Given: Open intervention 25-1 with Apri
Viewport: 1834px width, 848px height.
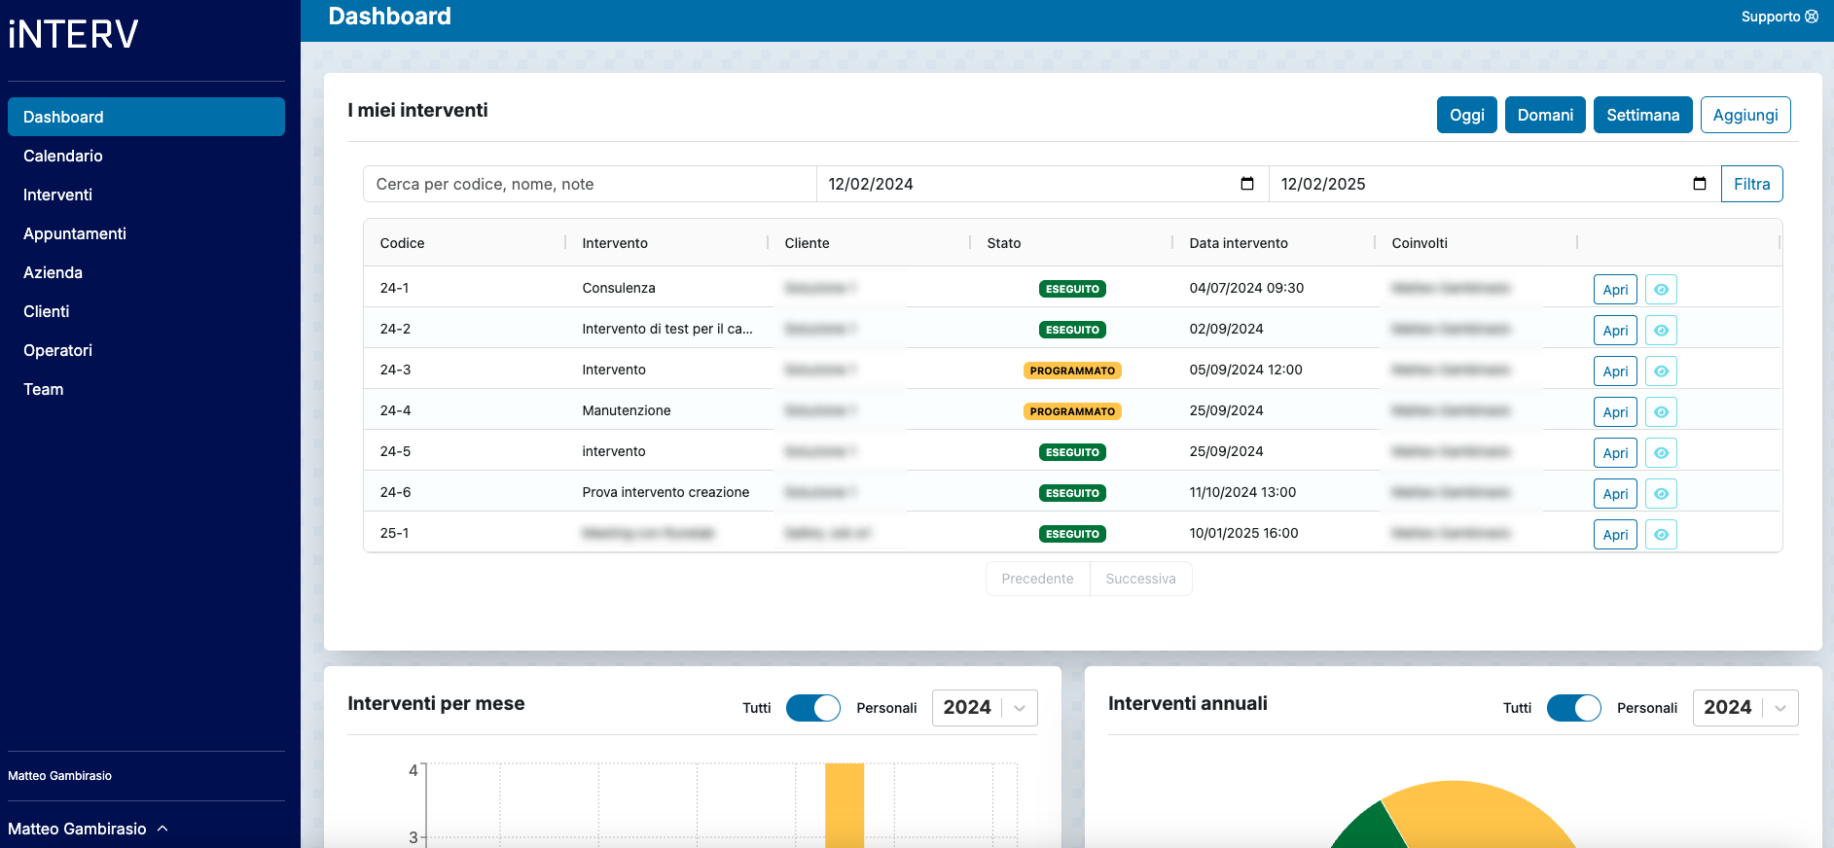Looking at the screenshot, I should (x=1615, y=535).
